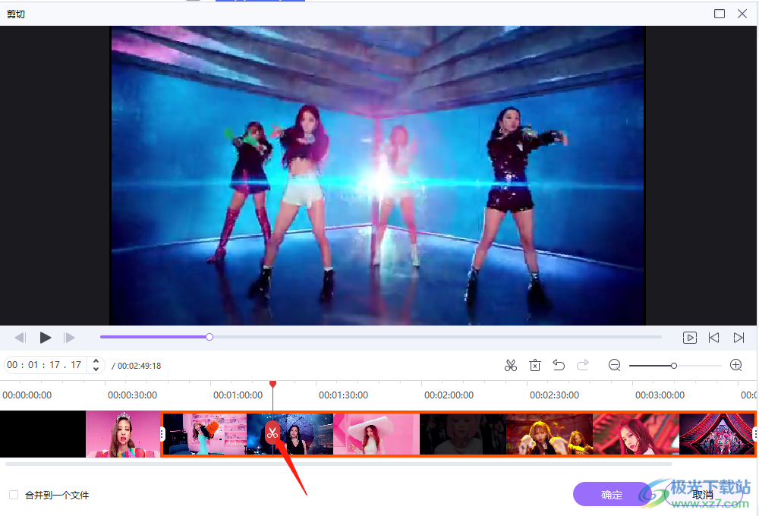The height and width of the screenshot is (516, 759).
Task: Delete the selected segment with trash icon
Action: pyautogui.click(x=535, y=365)
